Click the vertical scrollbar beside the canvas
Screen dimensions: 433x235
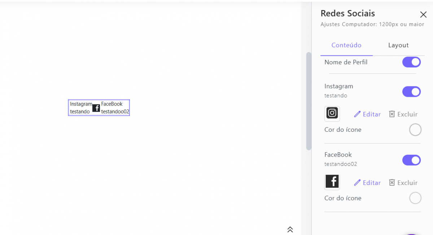[x=309, y=101]
